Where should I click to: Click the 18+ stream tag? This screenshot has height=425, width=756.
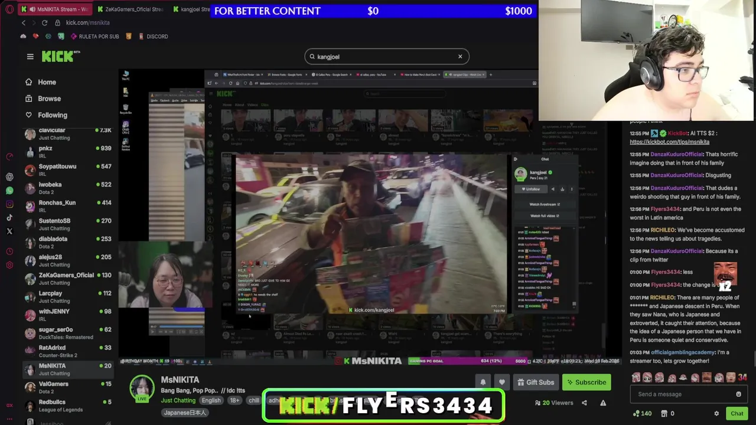(x=234, y=400)
